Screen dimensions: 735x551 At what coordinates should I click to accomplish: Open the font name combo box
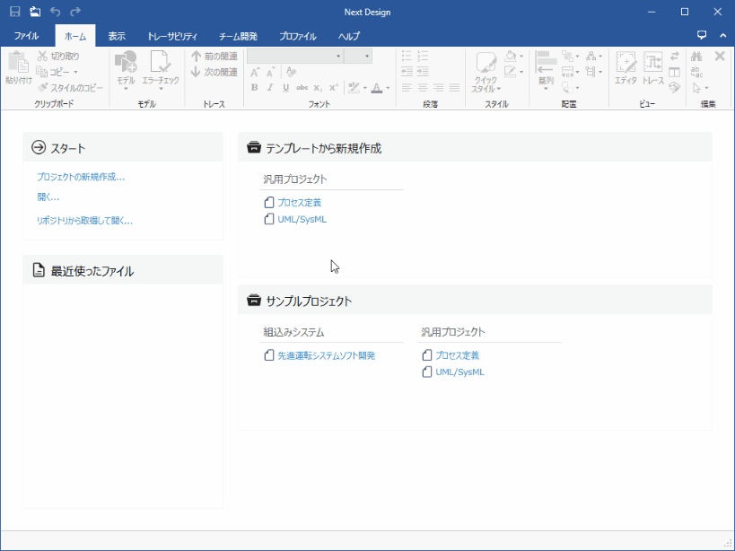[294, 56]
